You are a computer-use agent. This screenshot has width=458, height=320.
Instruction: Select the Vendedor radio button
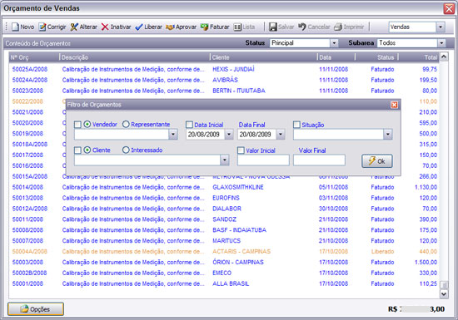(x=87, y=124)
